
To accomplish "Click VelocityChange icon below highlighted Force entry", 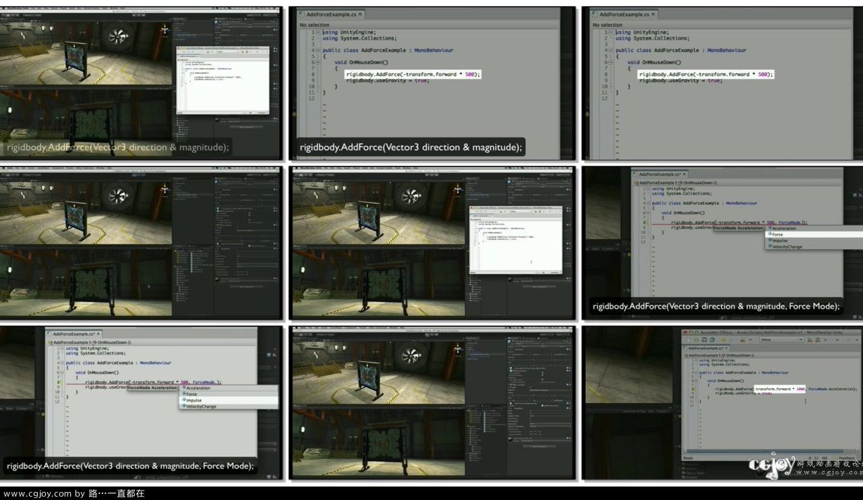I will click(x=769, y=247).
